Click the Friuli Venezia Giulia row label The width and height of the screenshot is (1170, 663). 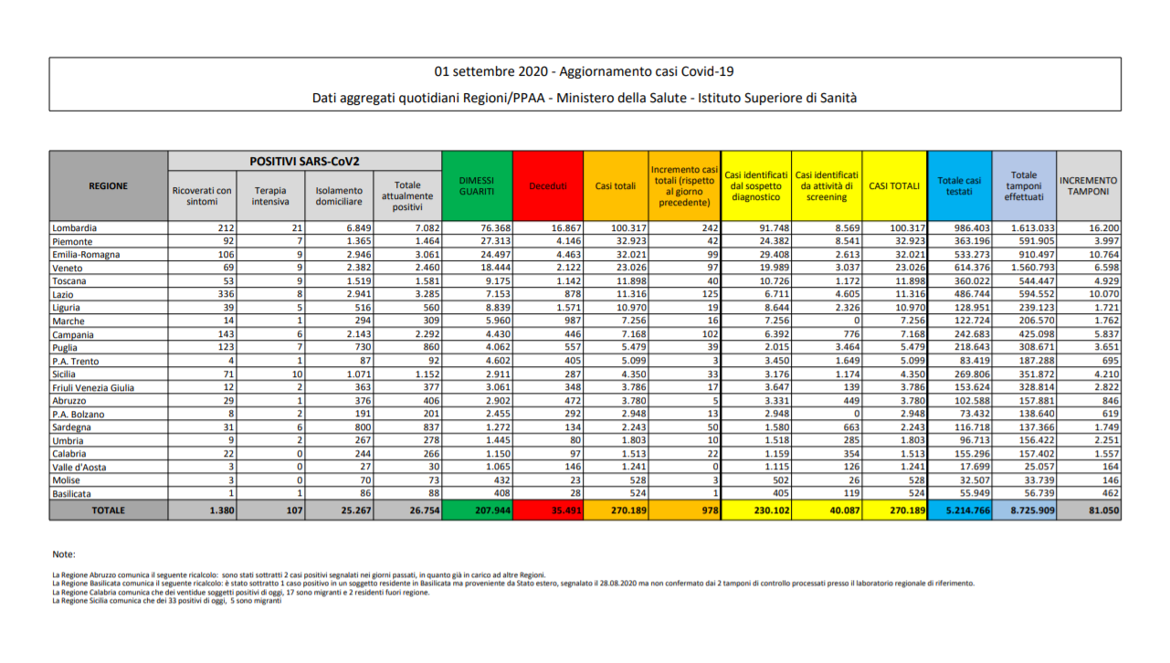(94, 387)
